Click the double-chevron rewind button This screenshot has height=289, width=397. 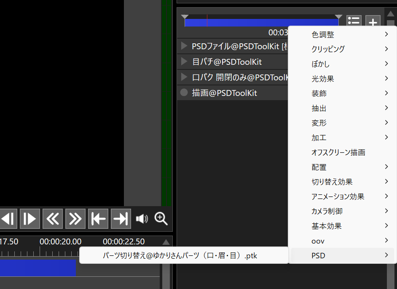(x=53, y=219)
